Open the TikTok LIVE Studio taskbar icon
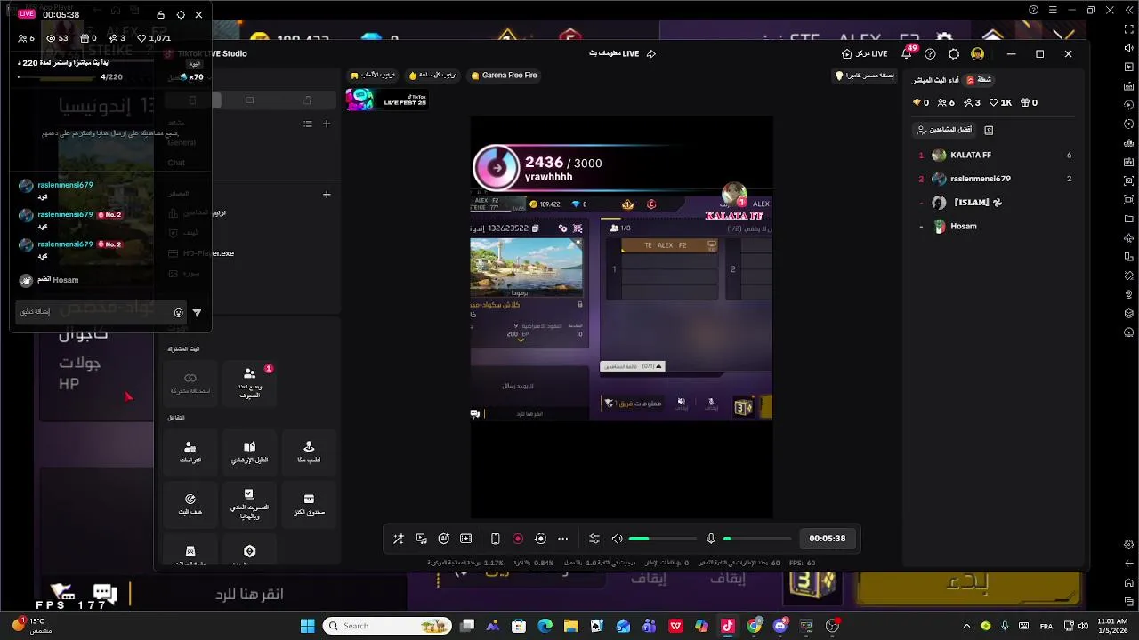The image size is (1139, 640). (x=728, y=626)
